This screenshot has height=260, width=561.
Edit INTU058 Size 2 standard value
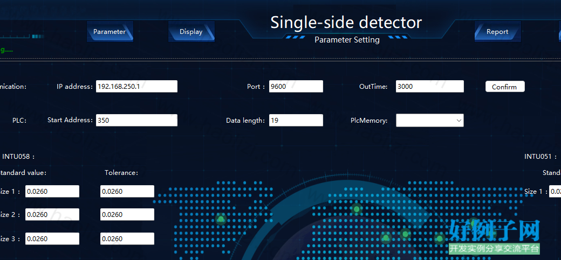click(x=52, y=215)
